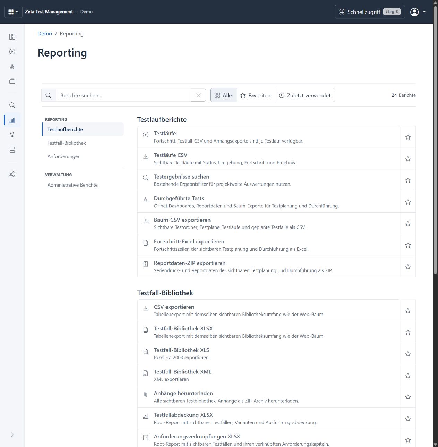The image size is (438, 447).
Task: Open the hierarchy tree icon in the left sidebar
Action: click(x=12, y=67)
